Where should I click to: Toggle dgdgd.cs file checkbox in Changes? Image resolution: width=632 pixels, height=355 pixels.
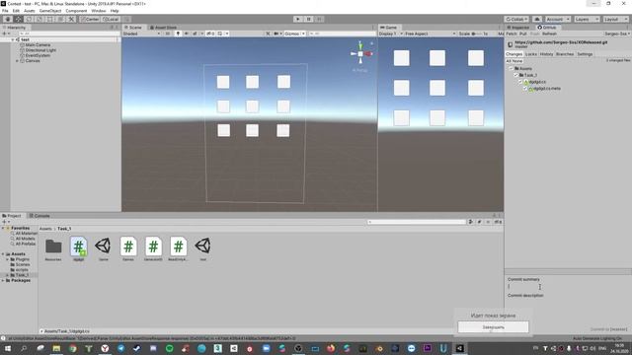point(520,82)
